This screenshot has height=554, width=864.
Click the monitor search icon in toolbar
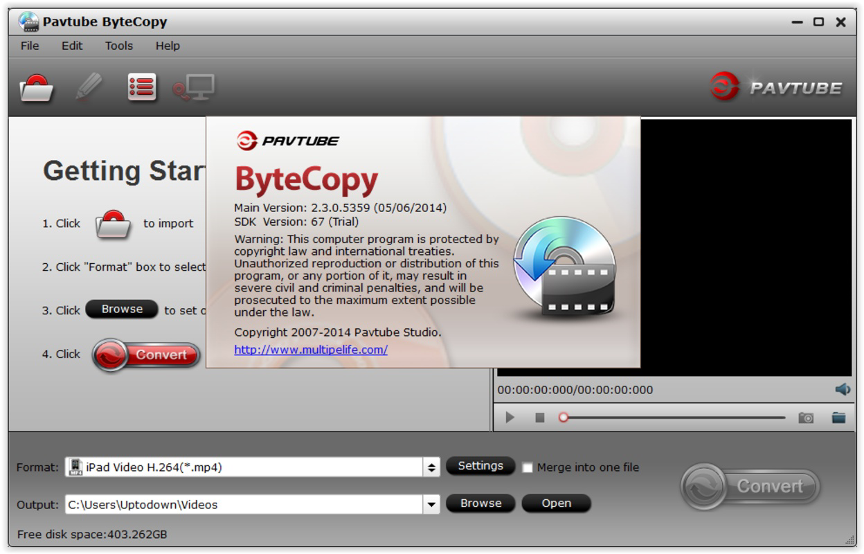(194, 88)
